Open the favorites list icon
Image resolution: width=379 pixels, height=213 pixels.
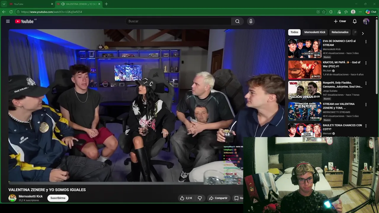[x=346, y=12]
